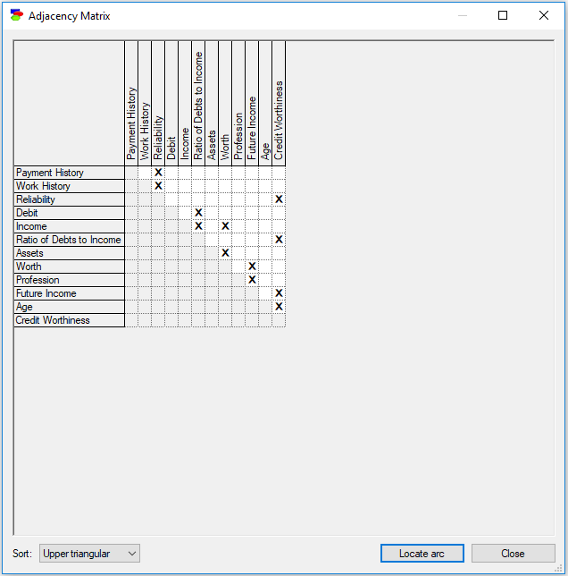The image size is (568, 576).
Task: Select the Ratio of Debts to Income row header
Action: coord(70,240)
